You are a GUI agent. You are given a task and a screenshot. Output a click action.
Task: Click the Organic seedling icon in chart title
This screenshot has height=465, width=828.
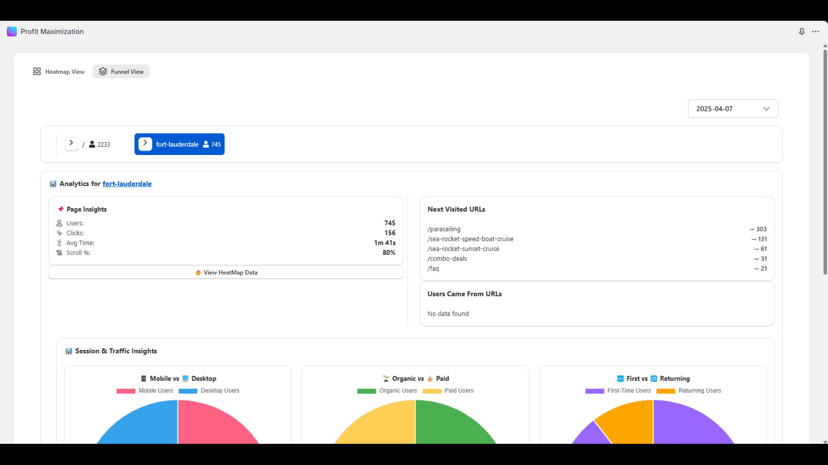pos(386,379)
